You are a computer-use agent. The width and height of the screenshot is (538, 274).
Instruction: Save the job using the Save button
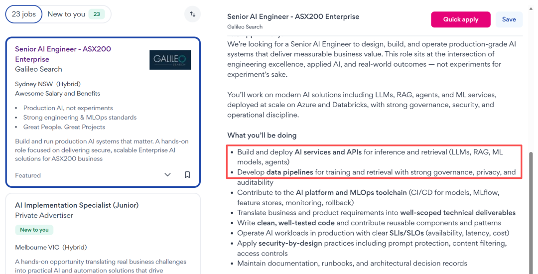point(509,19)
